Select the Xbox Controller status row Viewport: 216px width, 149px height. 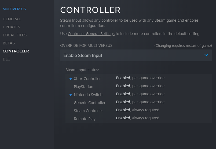pos(139,78)
